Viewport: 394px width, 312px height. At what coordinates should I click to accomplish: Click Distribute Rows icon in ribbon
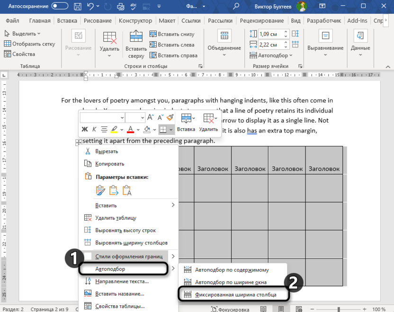pos(295,34)
